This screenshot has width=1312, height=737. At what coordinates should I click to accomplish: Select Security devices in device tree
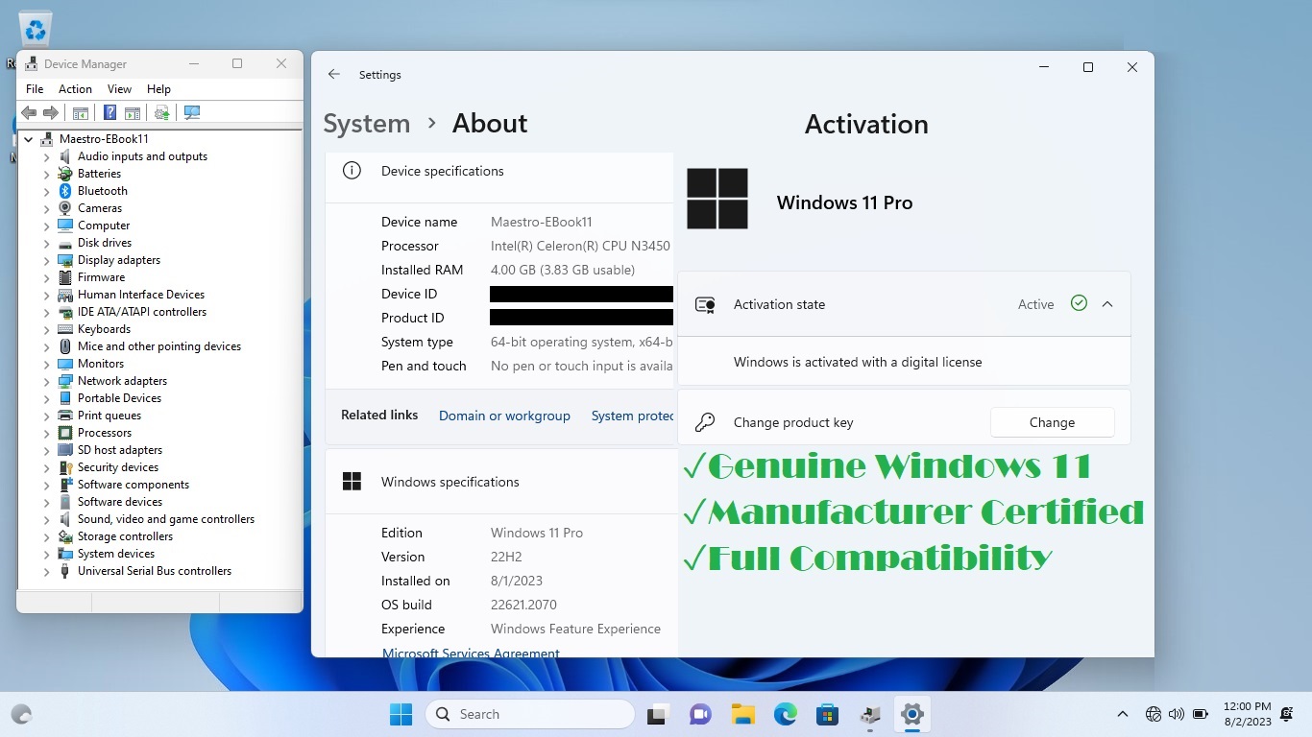(x=118, y=467)
